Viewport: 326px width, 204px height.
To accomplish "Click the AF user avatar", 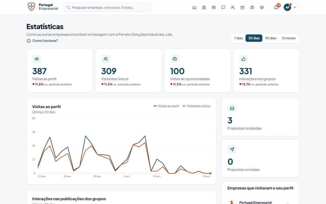I will point(287,7).
